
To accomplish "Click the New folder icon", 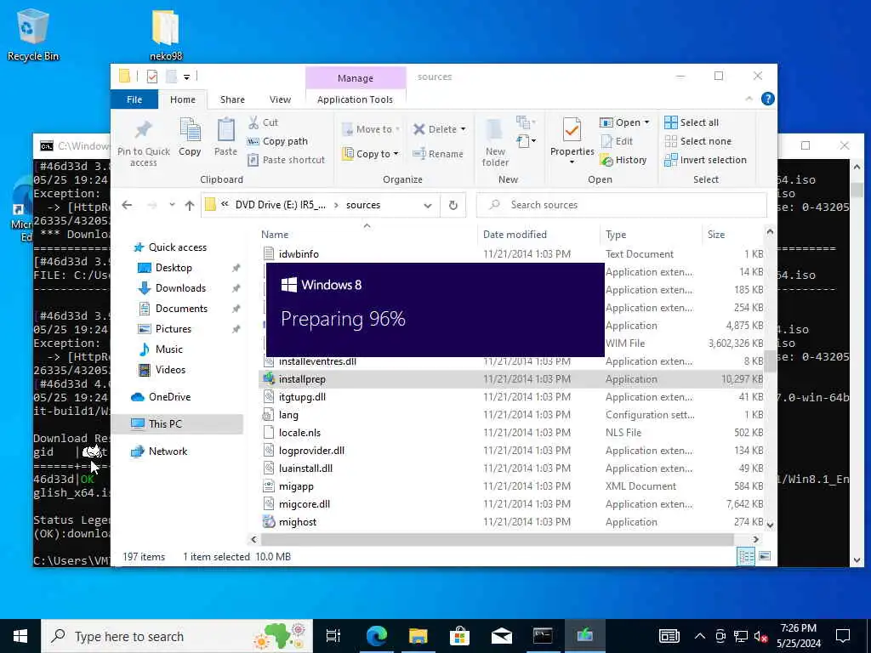I will click(x=495, y=142).
